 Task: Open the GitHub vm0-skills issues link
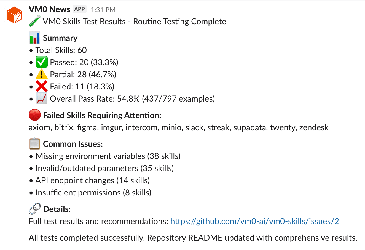coord(254,221)
